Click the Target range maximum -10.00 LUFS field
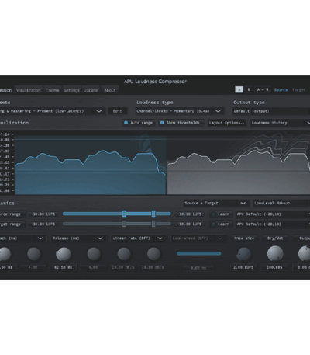Screen dimensions: 310x355 click(189, 224)
